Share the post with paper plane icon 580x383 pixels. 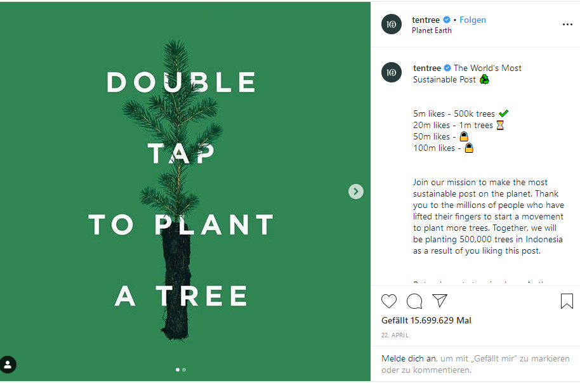(440, 301)
